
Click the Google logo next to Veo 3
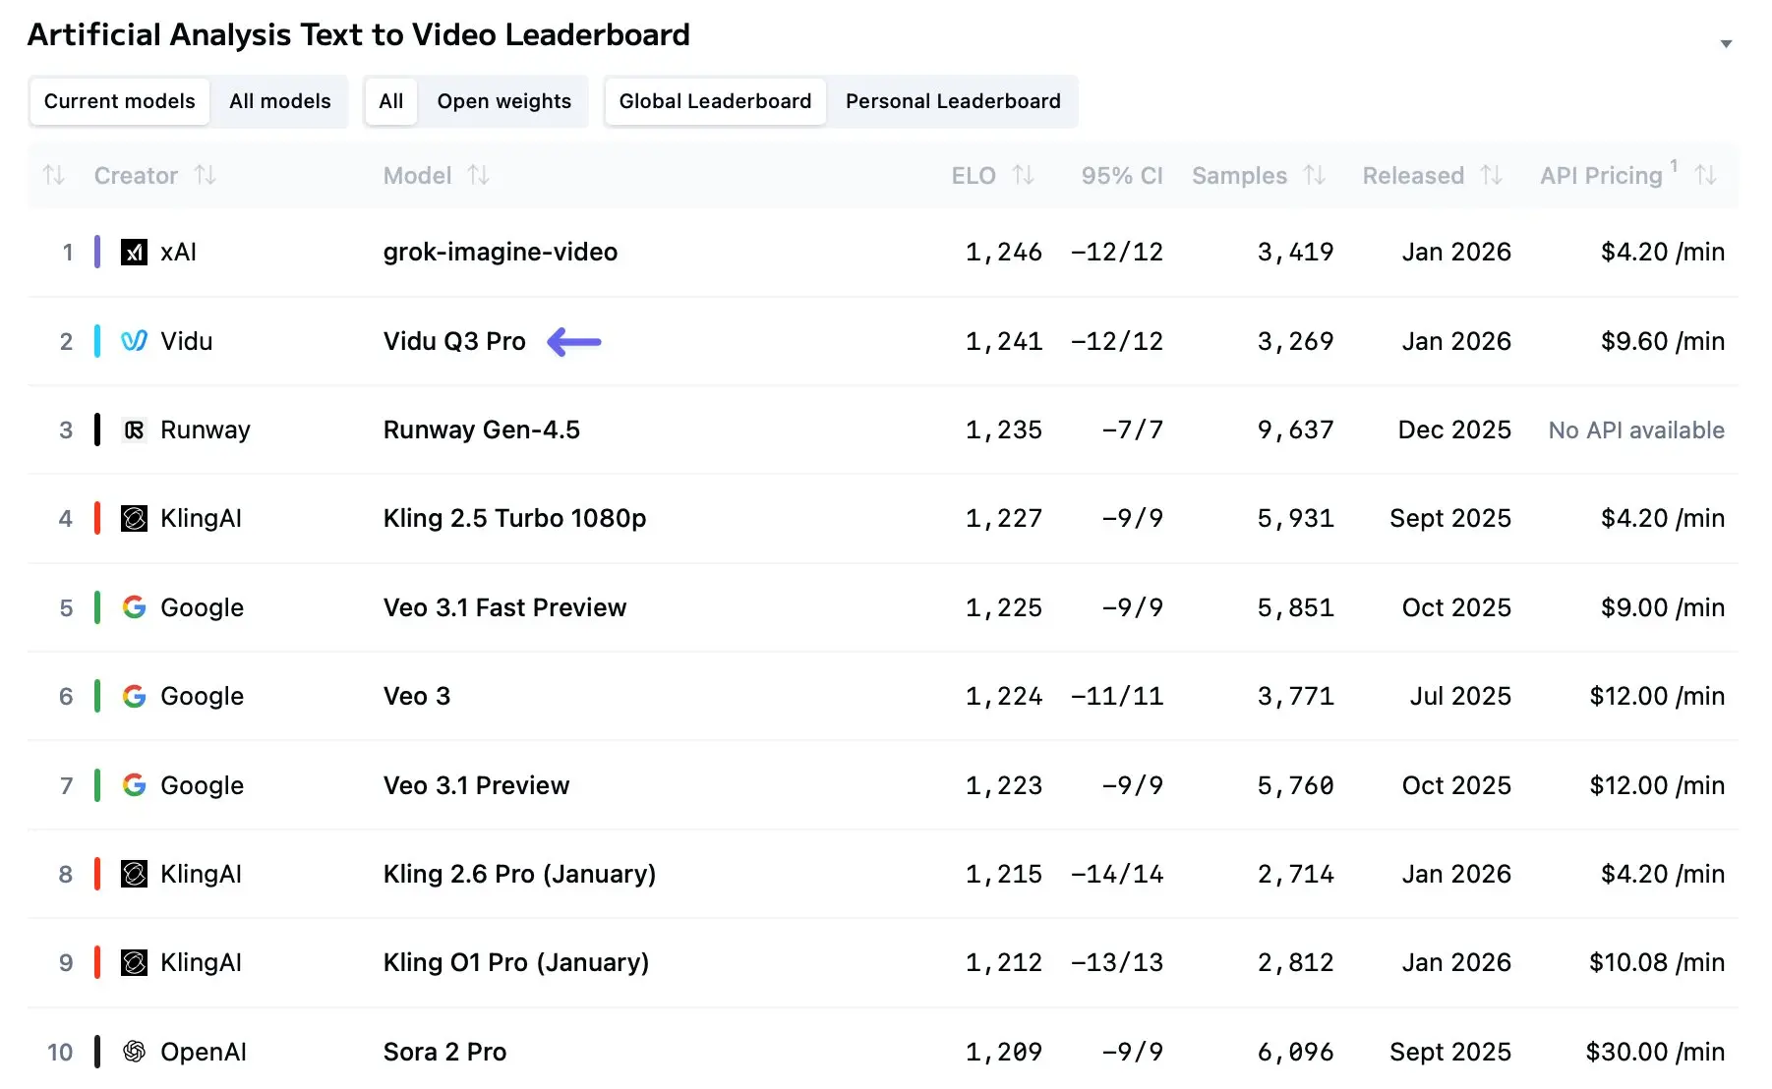(134, 696)
